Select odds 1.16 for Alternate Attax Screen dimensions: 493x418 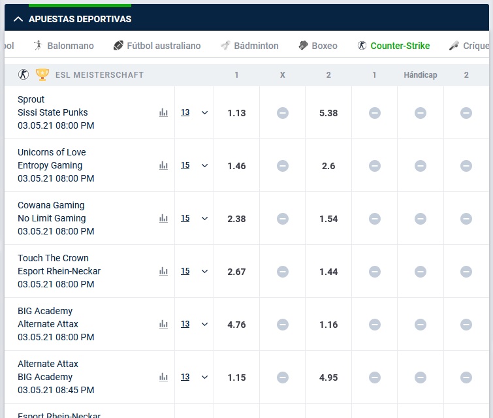[328, 324]
